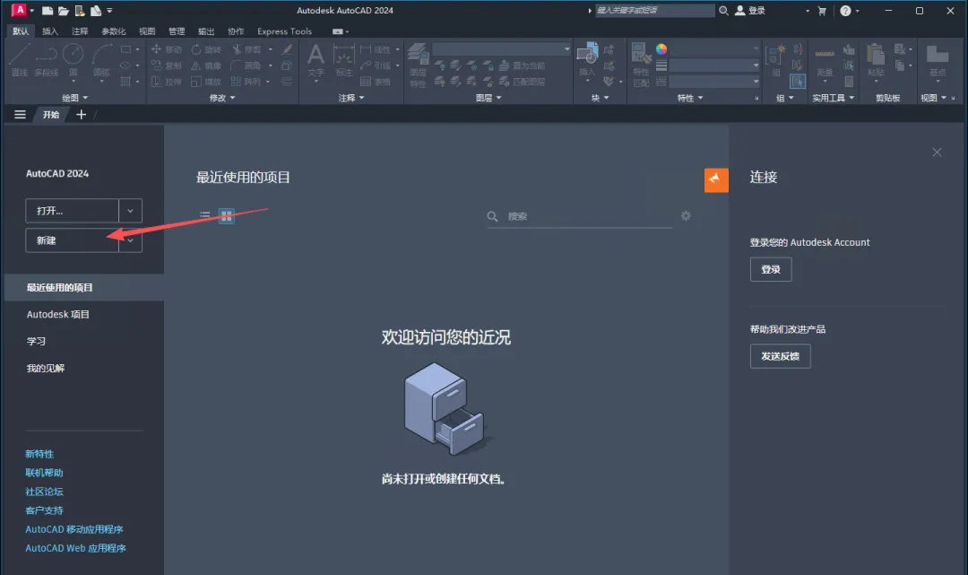
Task: Open the 注释 ribbon tab
Action: coord(80,30)
